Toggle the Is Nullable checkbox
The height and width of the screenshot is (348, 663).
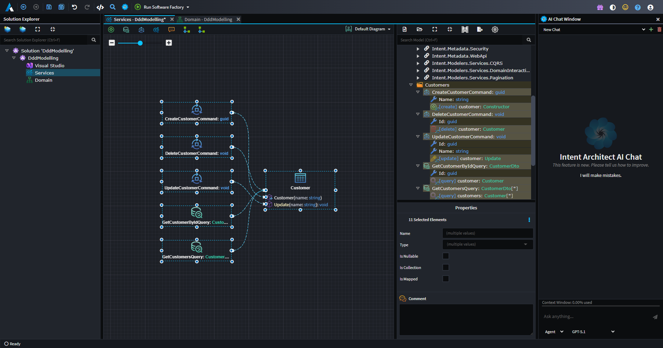(x=446, y=256)
